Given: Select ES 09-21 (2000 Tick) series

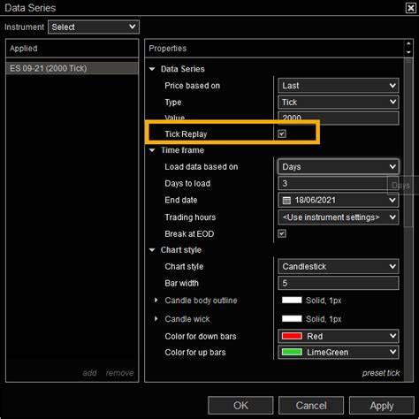Looking at the screenshot, I should [x=72, y=68].
